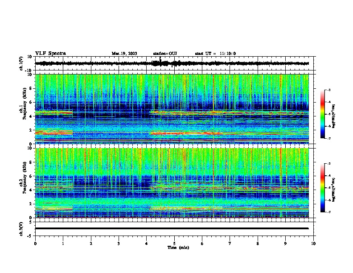Click time axis tick label "8"
The width and height of the screenshot is (353, 273).
tap(258, 244)
